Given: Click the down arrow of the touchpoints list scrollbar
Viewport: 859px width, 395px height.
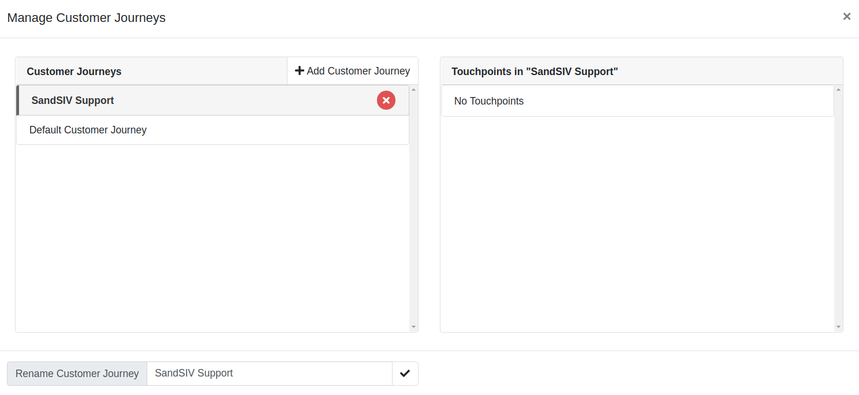Looking at the screenshot, I should 838,327.
